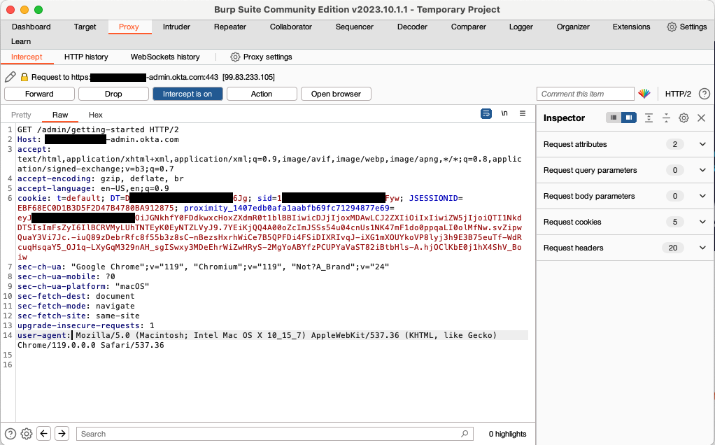Image resolution: width=715 pixels, height=445 pixels.
Task: Expand Request headers section
Action: tap(625, 248)
